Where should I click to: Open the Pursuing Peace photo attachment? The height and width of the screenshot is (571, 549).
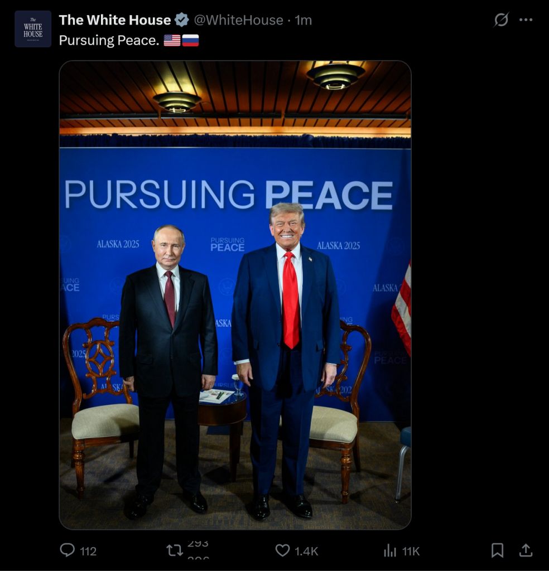tap(235, 295)
